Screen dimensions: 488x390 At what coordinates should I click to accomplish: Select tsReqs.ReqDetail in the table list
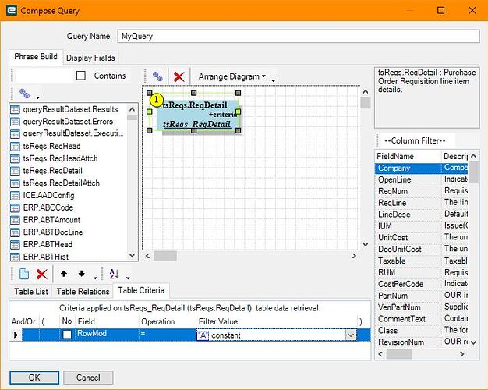tap(52, 171)
